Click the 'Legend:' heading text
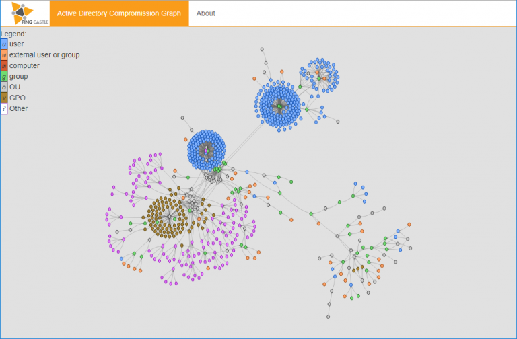 coord(13,34)
